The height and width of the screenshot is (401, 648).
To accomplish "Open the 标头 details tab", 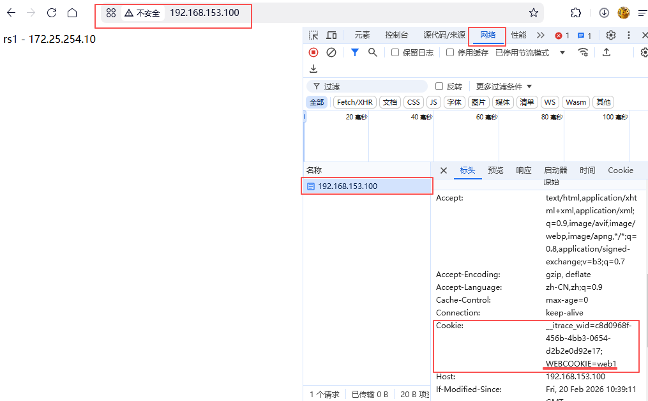I will pos(467,170).
